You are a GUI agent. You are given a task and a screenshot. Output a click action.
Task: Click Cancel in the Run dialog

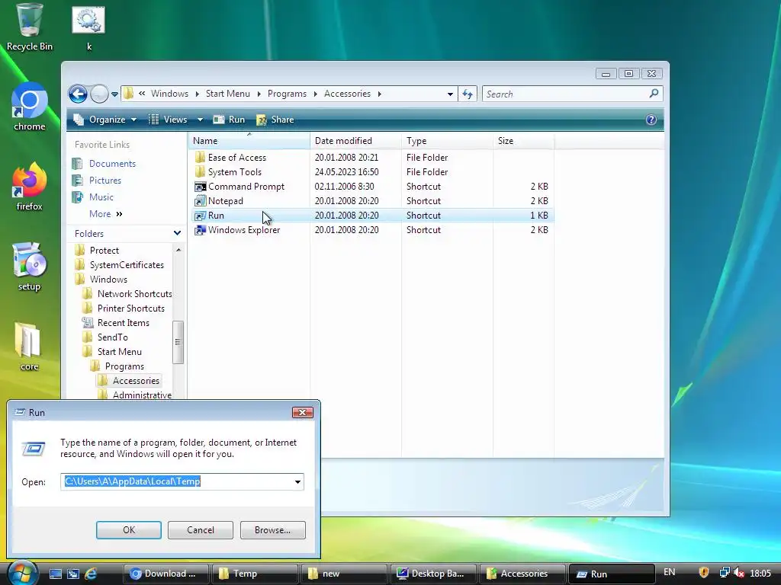(201, 530)
